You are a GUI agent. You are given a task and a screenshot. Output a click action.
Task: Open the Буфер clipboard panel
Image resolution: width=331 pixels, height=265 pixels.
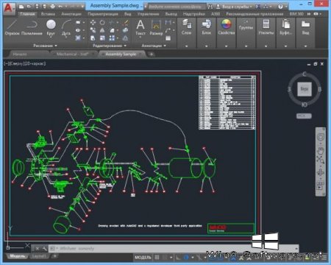tap(285, 27)
